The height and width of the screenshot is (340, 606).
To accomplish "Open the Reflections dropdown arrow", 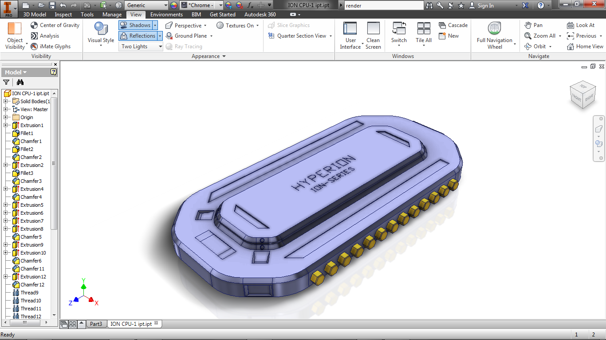I will (160, 36).
